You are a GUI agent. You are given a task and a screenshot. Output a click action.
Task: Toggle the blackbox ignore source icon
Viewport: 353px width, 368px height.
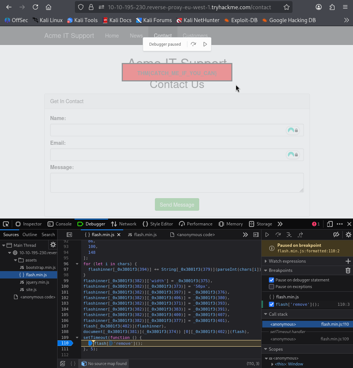click(x=62, y=364)
